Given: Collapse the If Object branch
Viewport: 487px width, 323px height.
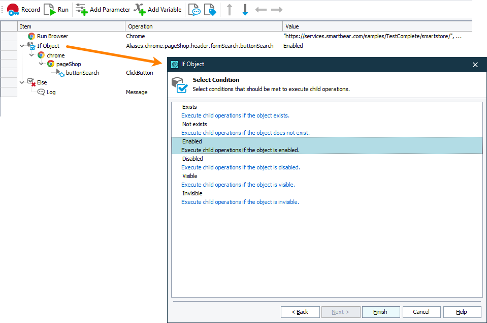Looking at the screenshot, I should point(22,45).
